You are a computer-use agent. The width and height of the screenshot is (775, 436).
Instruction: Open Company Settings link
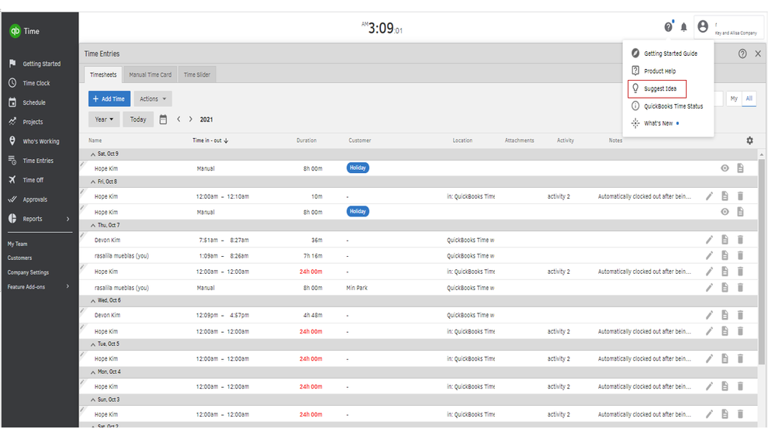pyautogui.click(x=28, y=272)
